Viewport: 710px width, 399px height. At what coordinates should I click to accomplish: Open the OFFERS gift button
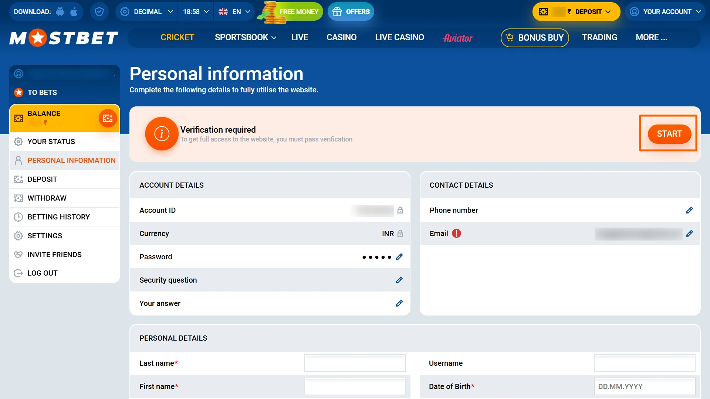351,12
